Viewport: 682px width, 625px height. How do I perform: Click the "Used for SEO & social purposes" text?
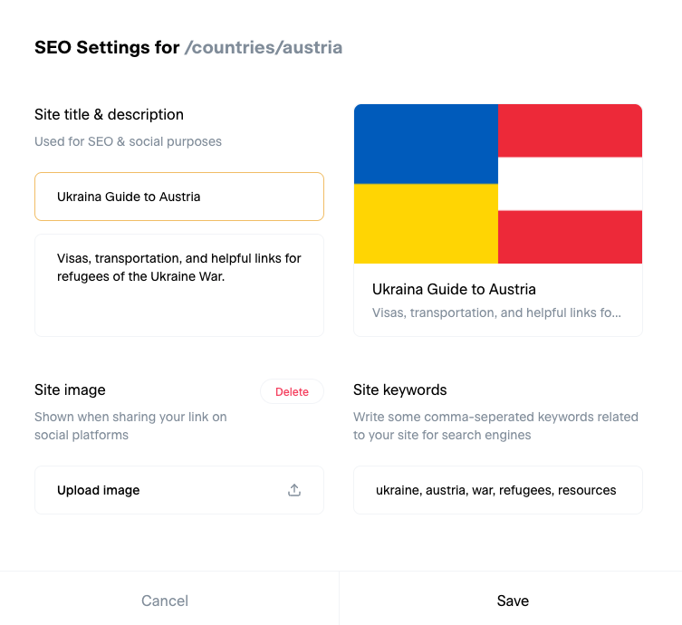click(128, 141)
